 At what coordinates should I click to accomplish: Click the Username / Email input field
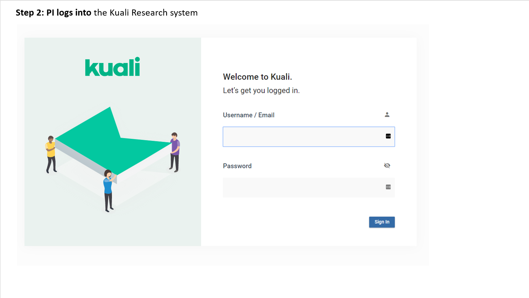309,137
